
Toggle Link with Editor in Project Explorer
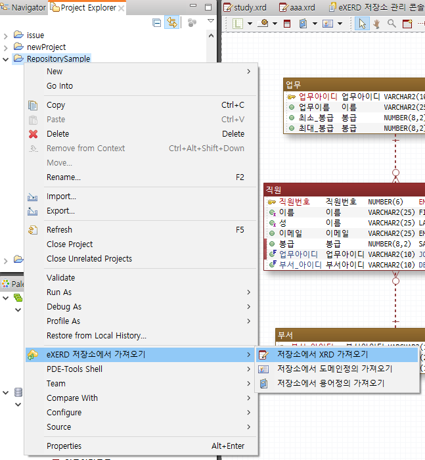(x=172, y=22)
